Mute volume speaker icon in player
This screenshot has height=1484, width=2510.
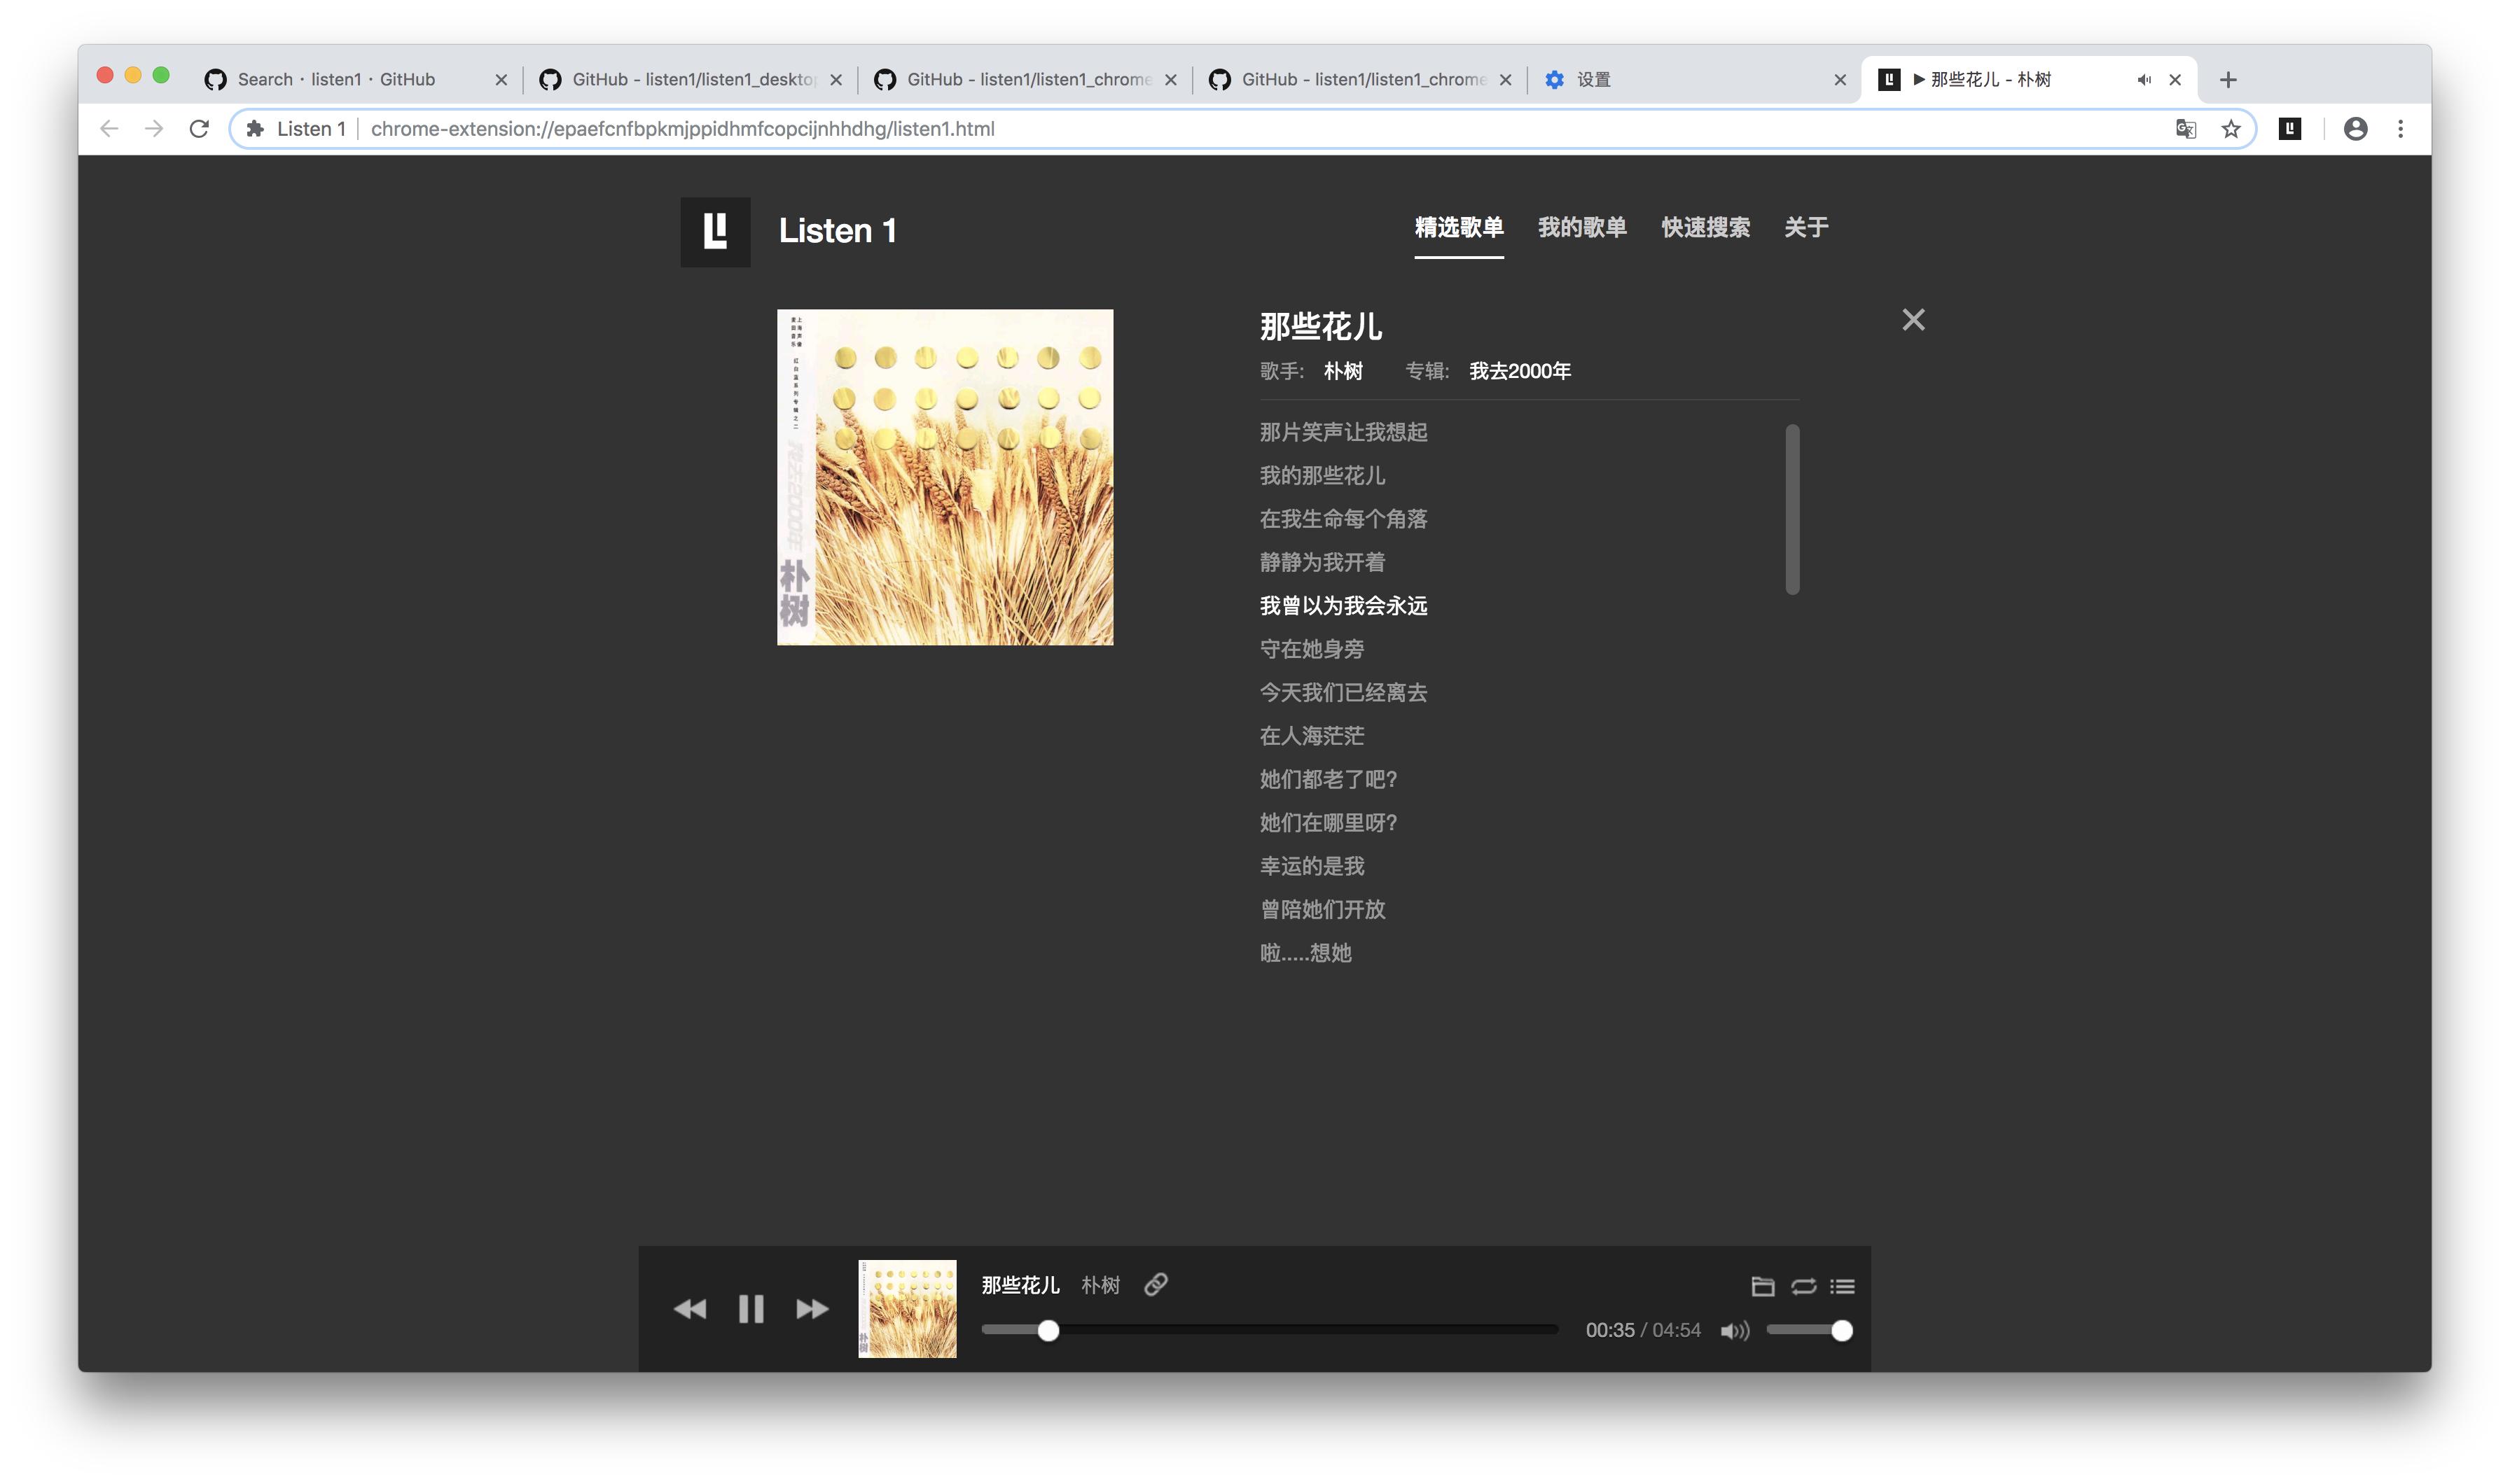click(x=1735, y=1331)
